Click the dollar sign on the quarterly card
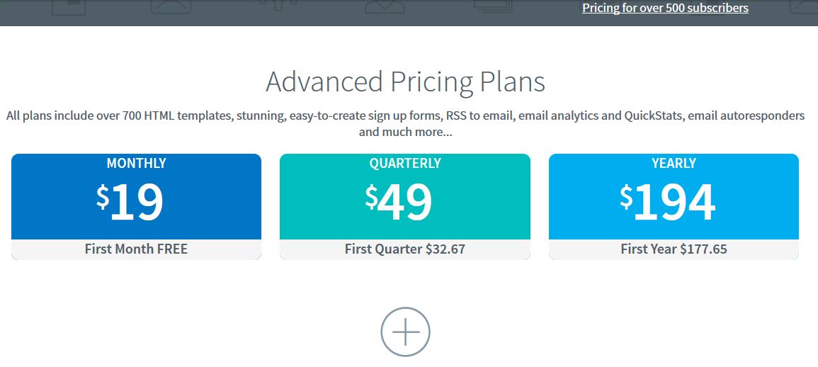The width and height of the screenshot is (818, 367). point(371,198)
